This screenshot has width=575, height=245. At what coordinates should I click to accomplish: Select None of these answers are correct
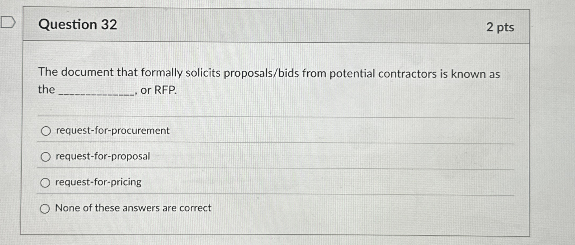pyautogui.click(x=46, y=208)
